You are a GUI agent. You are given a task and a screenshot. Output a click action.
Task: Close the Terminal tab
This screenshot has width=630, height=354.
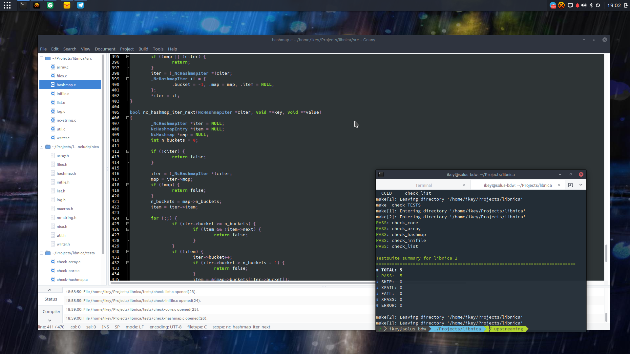click(x=464, y=185)
